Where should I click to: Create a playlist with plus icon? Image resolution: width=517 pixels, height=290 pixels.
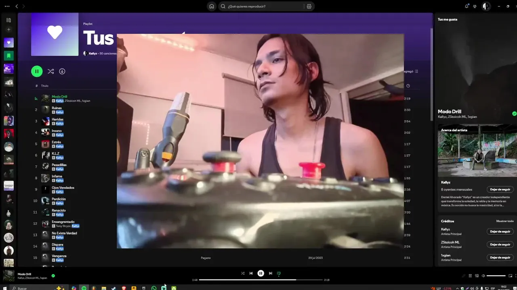click(x=8, y=29)
